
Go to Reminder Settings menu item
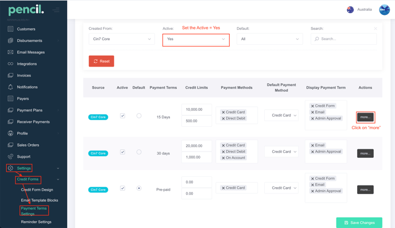[x=36, y=222]
